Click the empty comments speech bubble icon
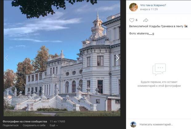 pyautogui.click(x=159, y=69)
